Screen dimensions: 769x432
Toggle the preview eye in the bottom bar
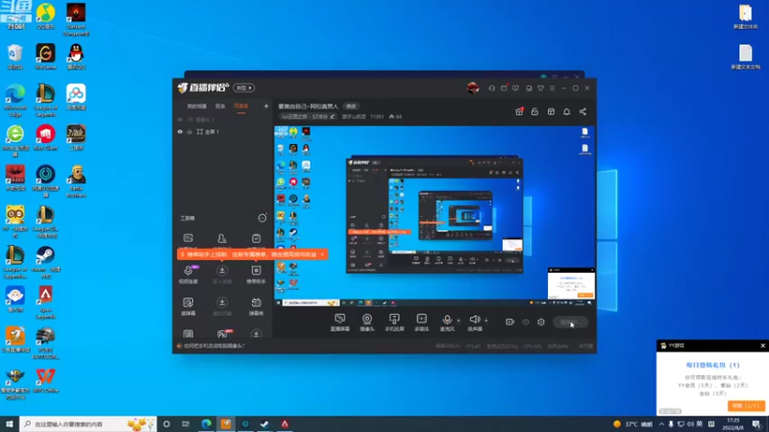click(x=526, y=322)
